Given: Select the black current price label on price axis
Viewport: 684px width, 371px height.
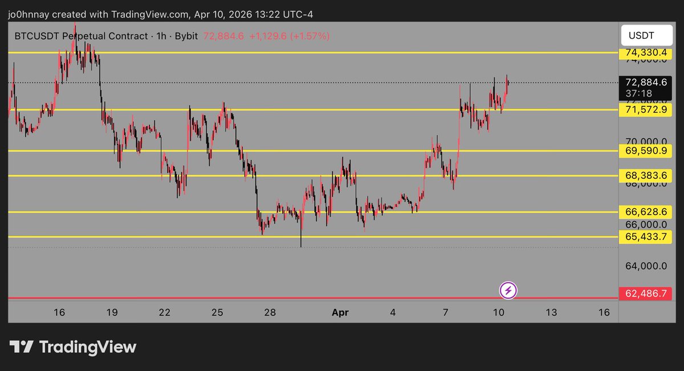Looking at the screenshot, I should tap(646, 88).
